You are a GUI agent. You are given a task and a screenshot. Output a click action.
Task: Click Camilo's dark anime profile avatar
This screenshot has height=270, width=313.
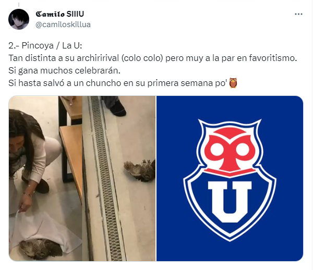[x=19, y=19]
